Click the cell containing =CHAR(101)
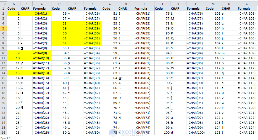 247,14
